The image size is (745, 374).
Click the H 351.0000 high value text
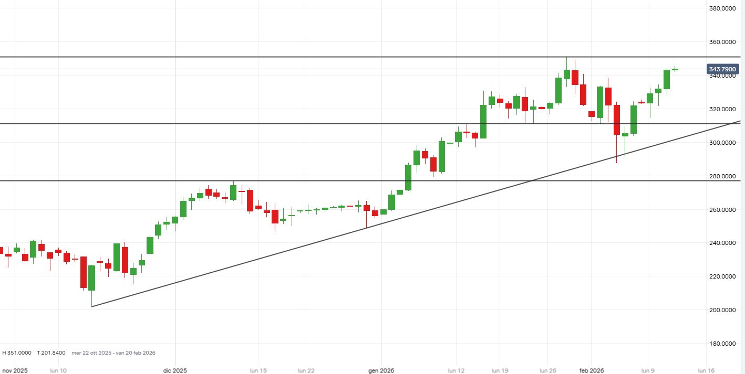click(x=17, y=353)
